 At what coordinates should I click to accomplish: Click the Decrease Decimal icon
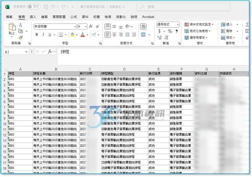(166, 37)
